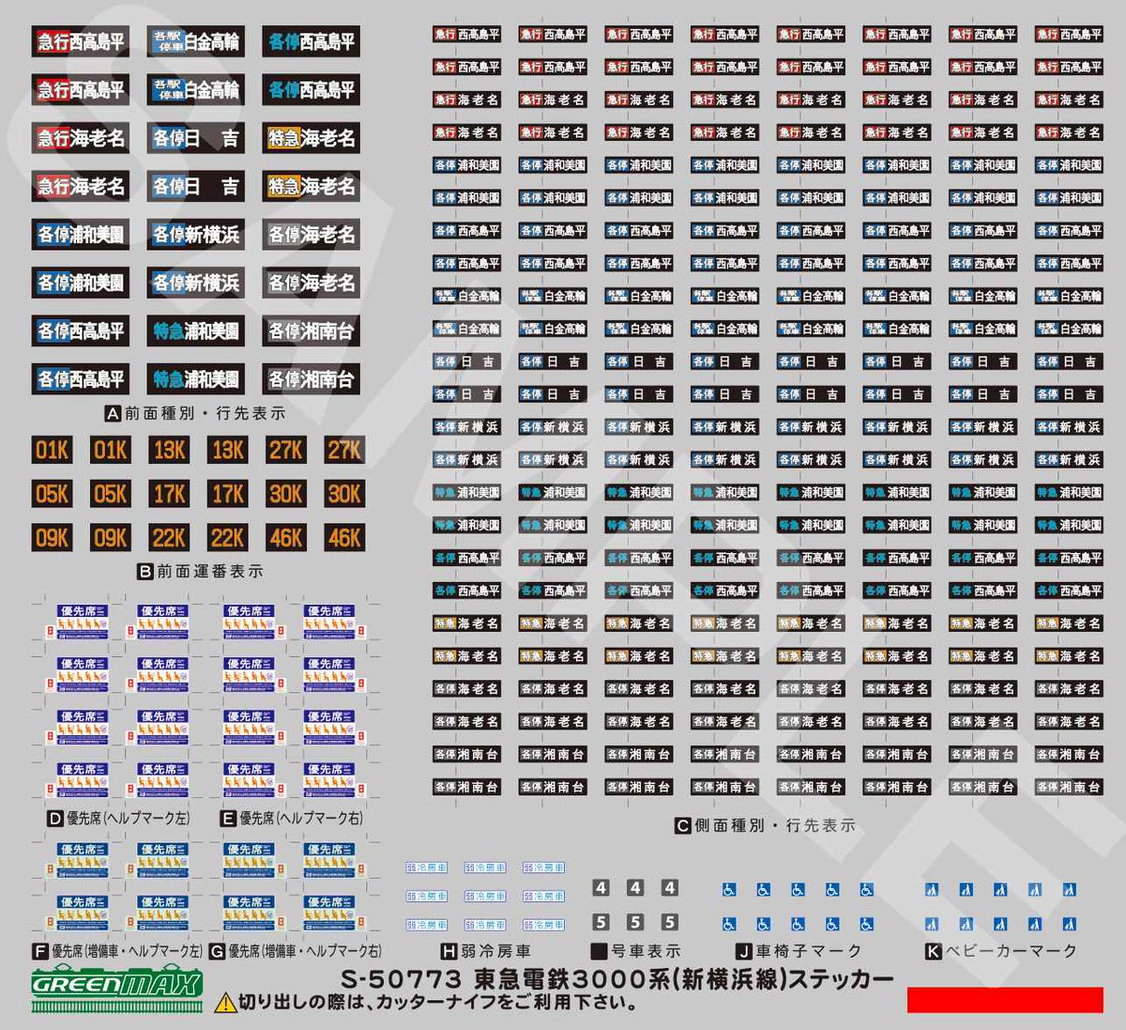This screenshot has height=1030, width=1126.
Task: Select the label '優先席(ヘルプマーク右)'
Action: click(x=300, y=819)
